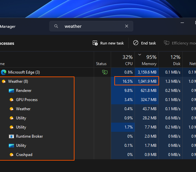
Task: Click the Edge efficiency mode leaf icon
Action: [x=105, y=72]
